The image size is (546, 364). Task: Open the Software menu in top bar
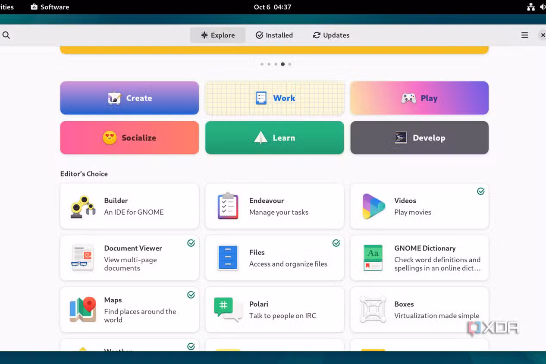click(x=50, y=7)
